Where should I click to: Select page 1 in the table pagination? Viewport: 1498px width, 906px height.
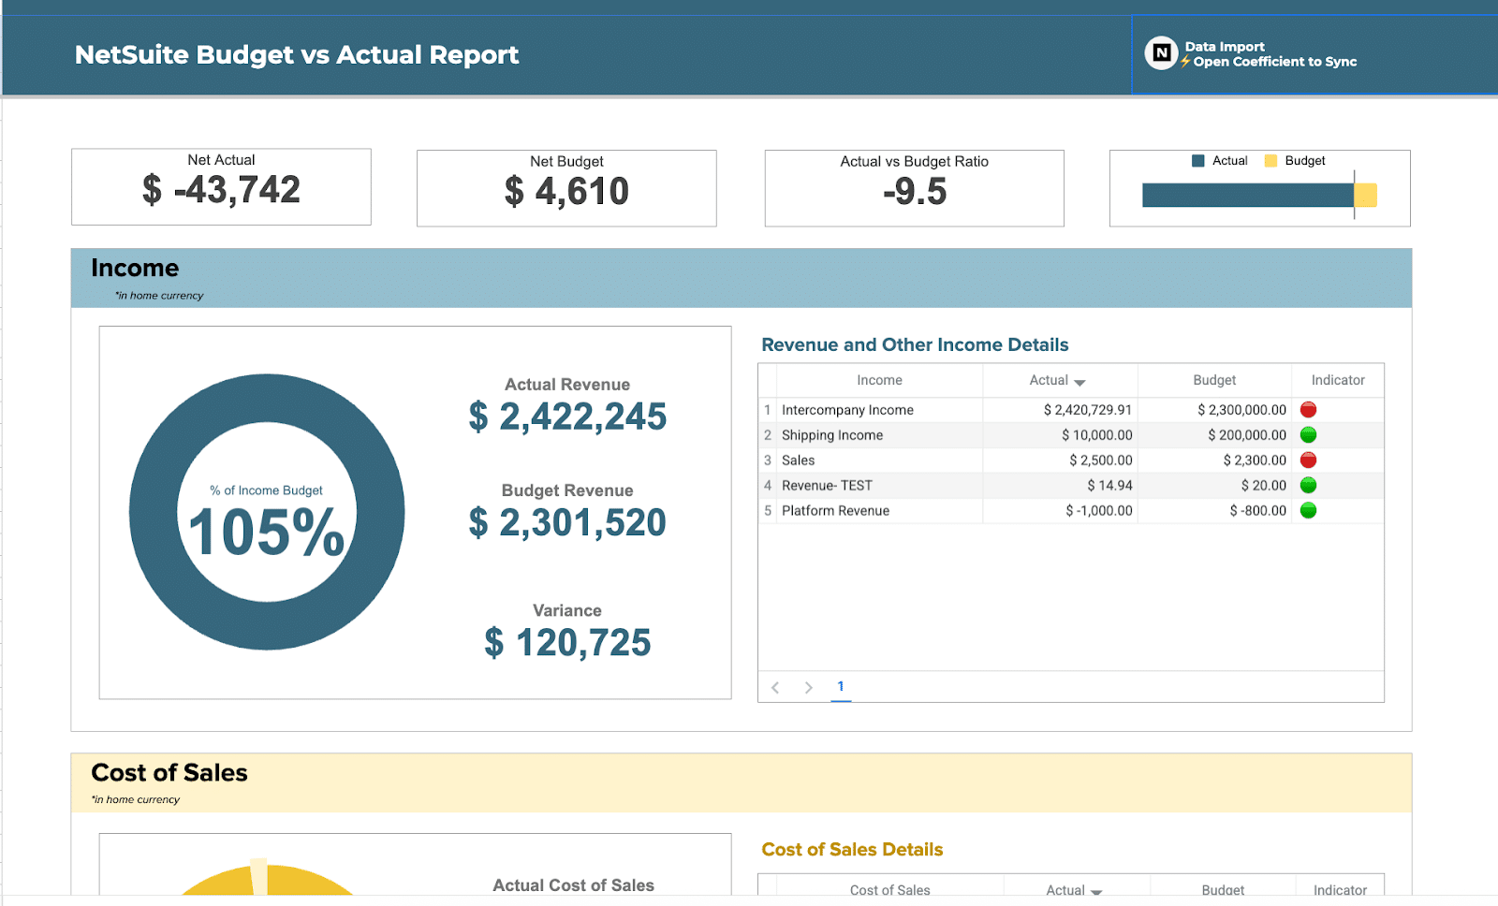tap(841, 686)
